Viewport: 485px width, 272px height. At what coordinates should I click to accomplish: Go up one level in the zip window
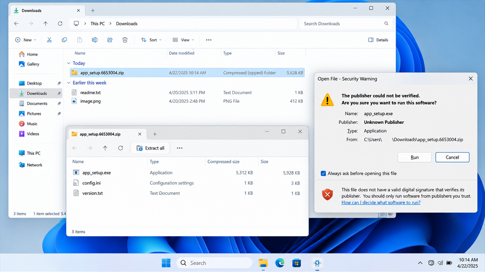(x=105, y=148)
